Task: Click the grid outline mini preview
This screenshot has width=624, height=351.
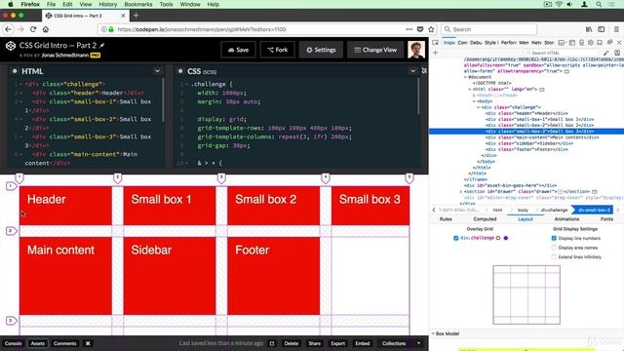Action: 526,294
